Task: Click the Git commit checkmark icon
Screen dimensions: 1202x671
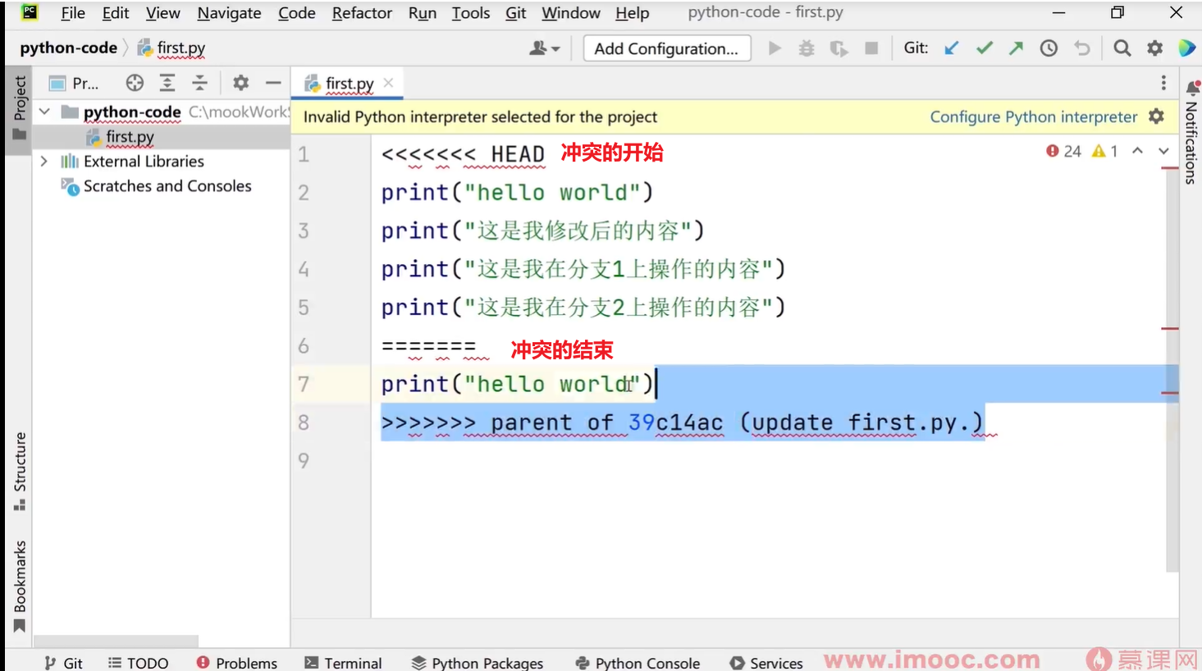Action: click(x=985, y=48)
